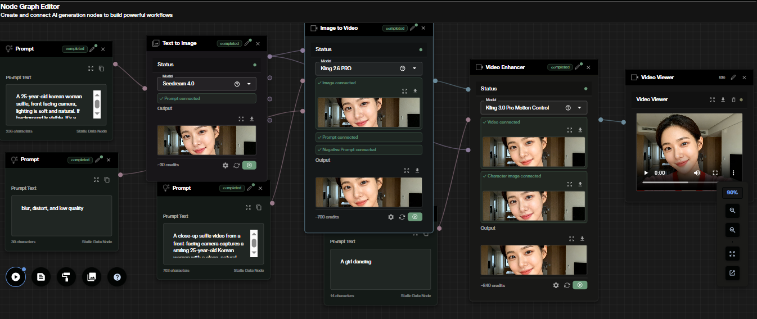Screen dimensions: 757x319
Task: Show help for Kling 3.0 Pro Motion Control
Action: click(x=567, y=107)
